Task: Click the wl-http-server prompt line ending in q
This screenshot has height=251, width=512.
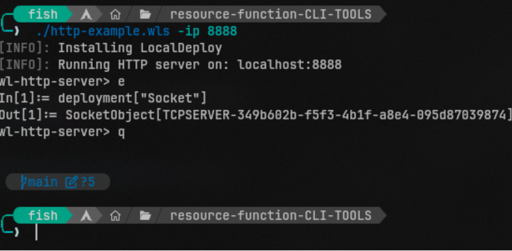Action: click(x=62, y=132)
